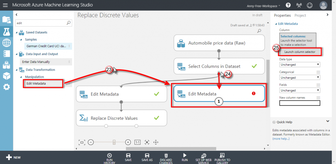Click the New column names field
336x164 pixels.
(300, 103)
